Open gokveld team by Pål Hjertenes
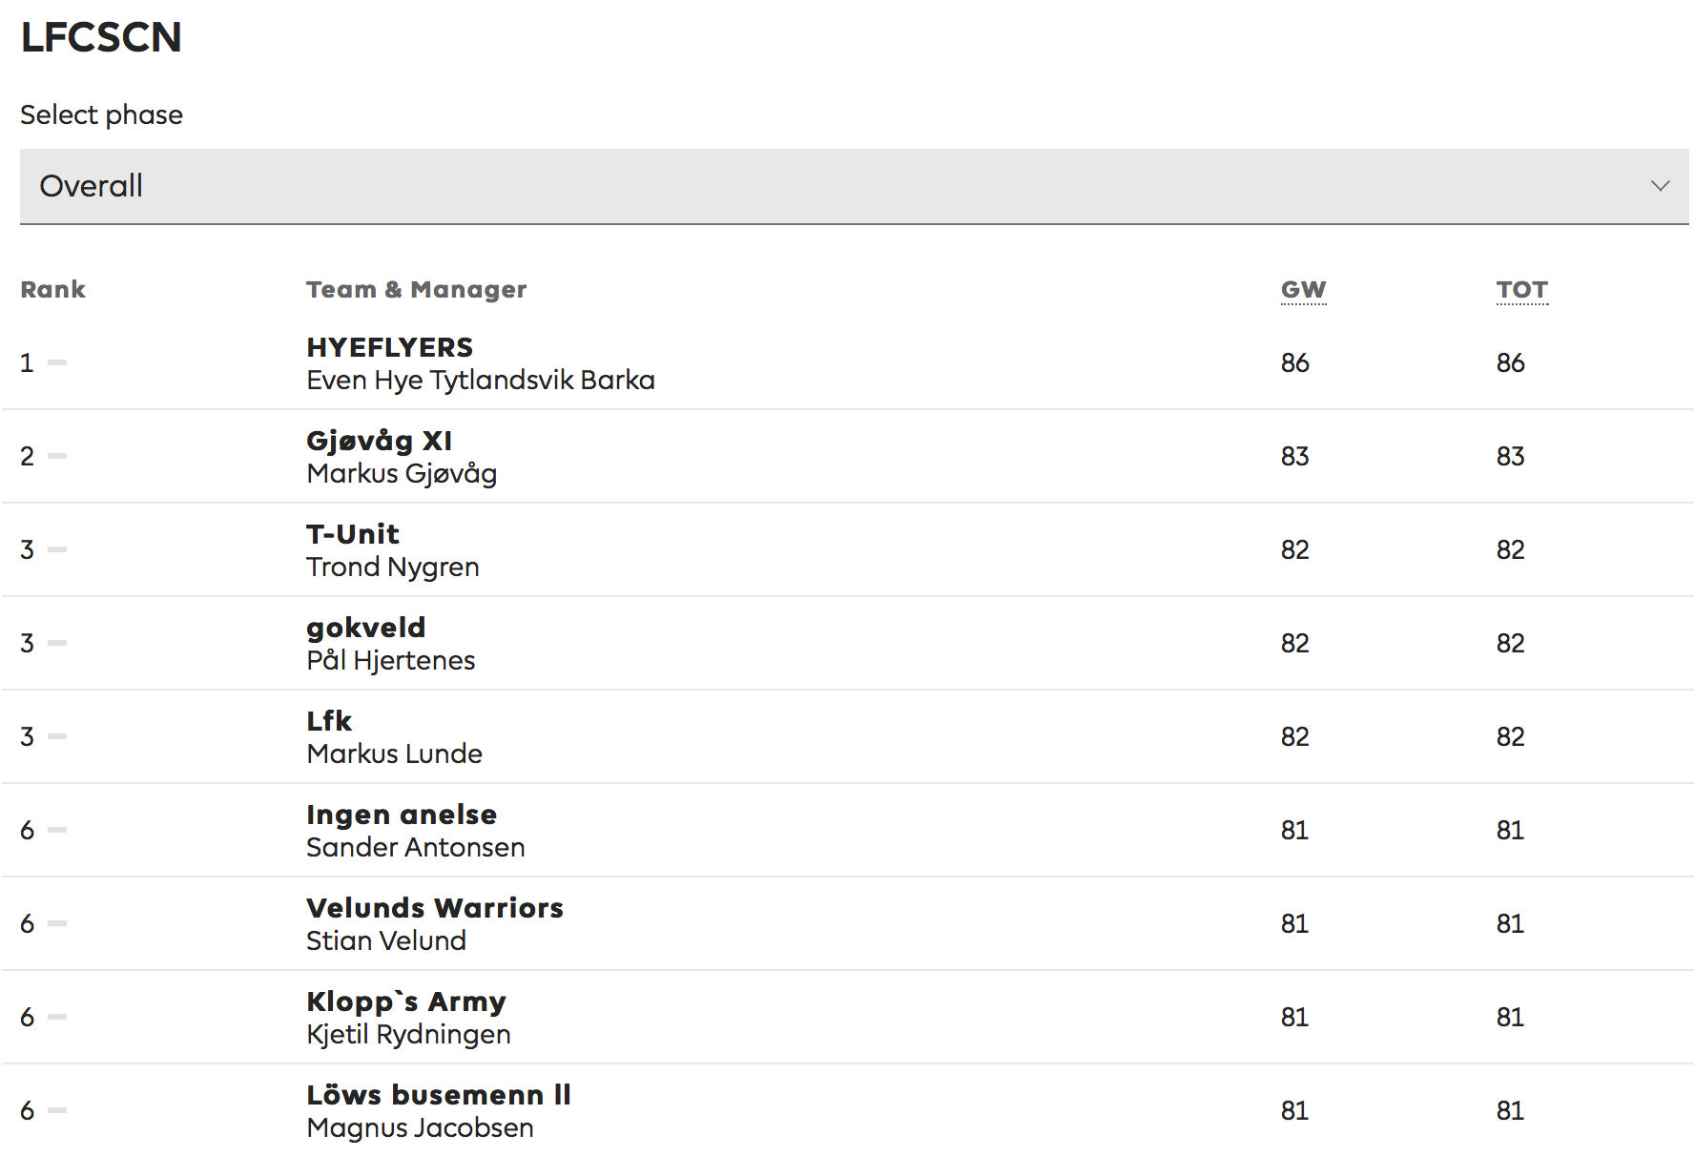This screenshot has height=1156, width=1694. (x=365, y=628)
